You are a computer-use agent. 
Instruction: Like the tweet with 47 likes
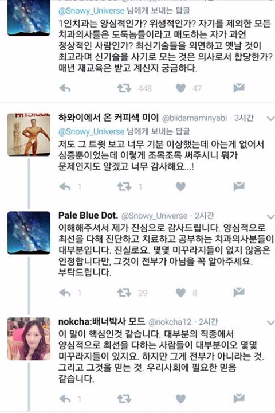click(180, 88)
